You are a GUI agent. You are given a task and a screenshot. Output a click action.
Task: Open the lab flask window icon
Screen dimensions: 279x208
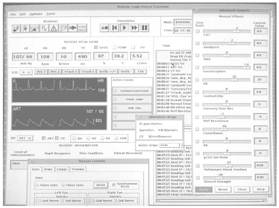(16, 28)
